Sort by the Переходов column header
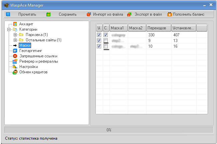 [x=159, y=28]
